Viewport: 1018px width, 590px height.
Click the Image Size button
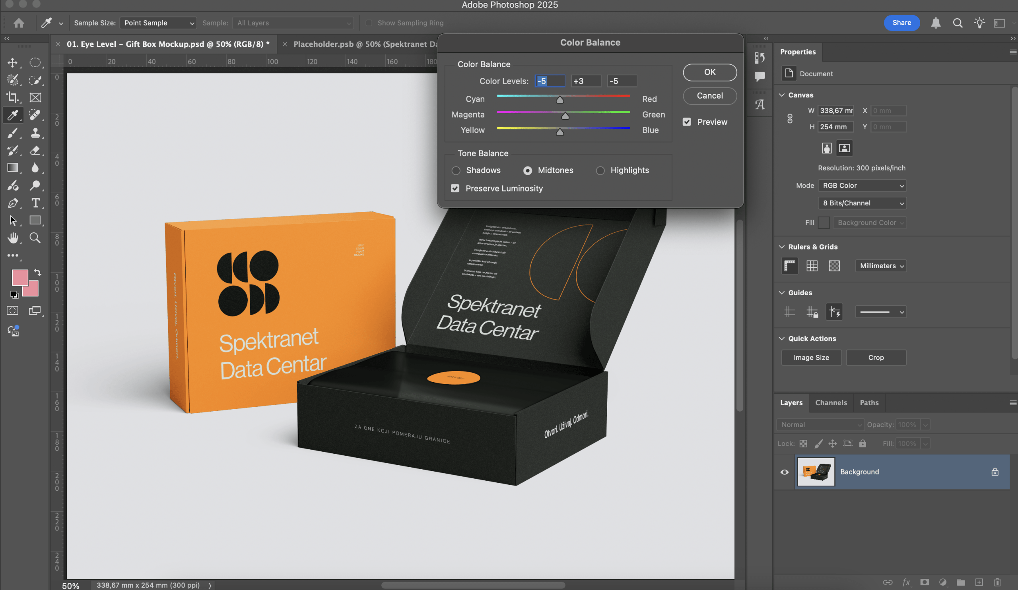click(x=811, y=358)
